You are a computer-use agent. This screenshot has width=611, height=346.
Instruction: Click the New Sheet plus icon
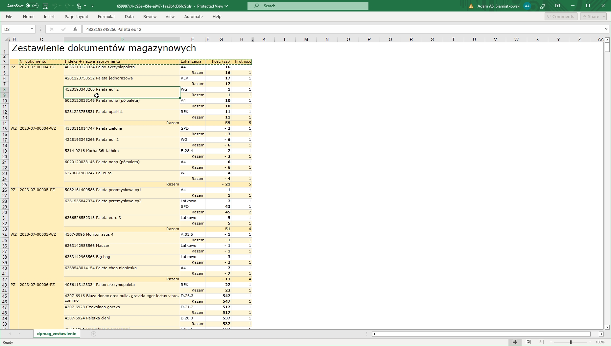pos(94,334)
